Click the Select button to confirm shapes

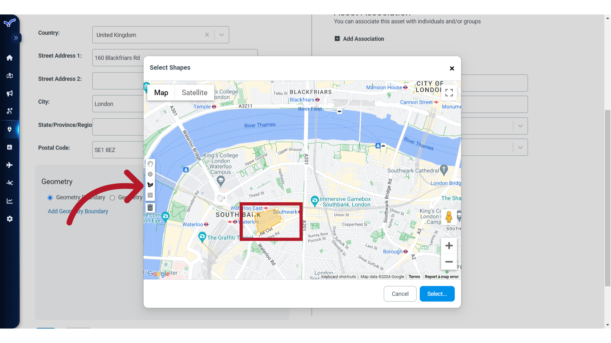437,293
